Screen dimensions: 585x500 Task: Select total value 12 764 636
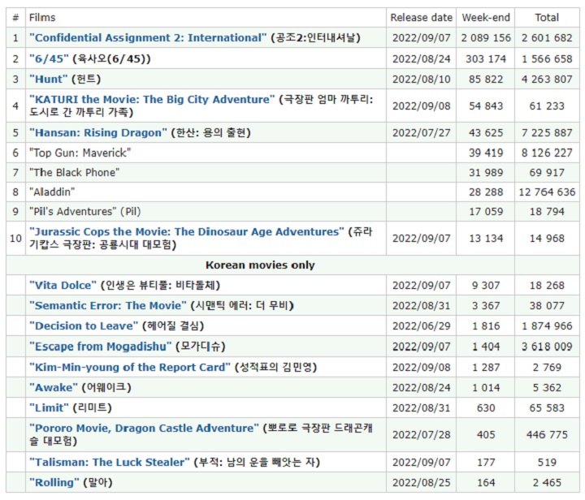[547, 192]
